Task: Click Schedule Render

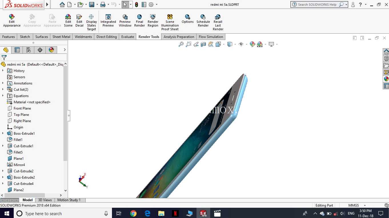Action: [203, 21]
